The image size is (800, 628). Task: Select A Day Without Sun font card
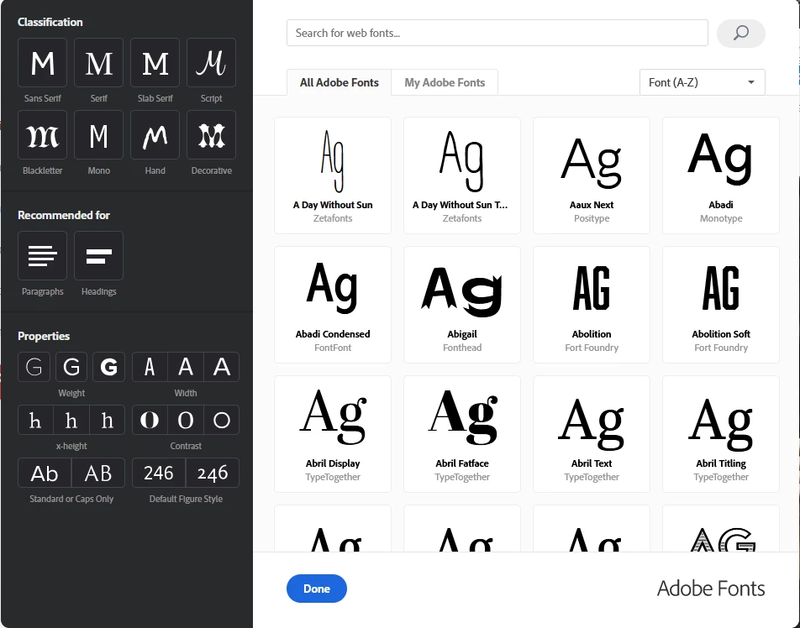click(x=333, y=175)
